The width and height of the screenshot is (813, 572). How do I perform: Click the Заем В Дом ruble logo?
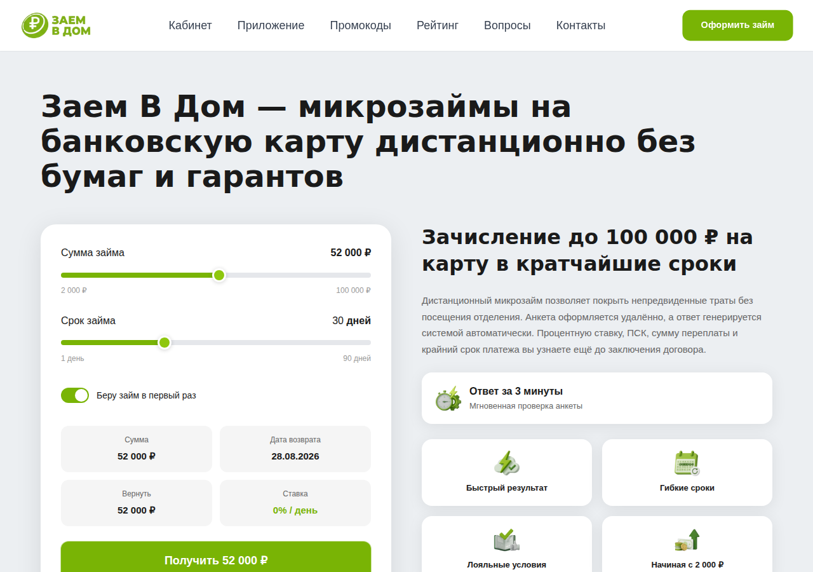click(56, 25)
